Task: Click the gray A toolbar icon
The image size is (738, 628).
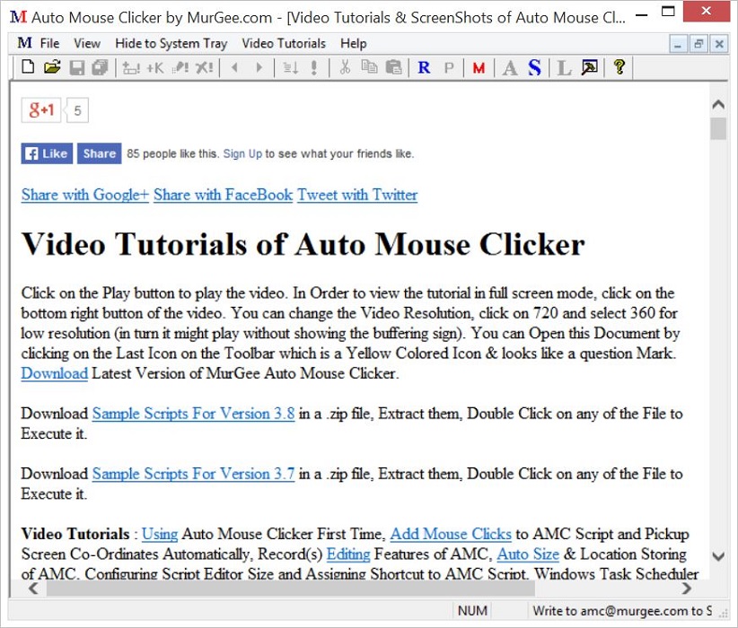Action: pos(510,68)
